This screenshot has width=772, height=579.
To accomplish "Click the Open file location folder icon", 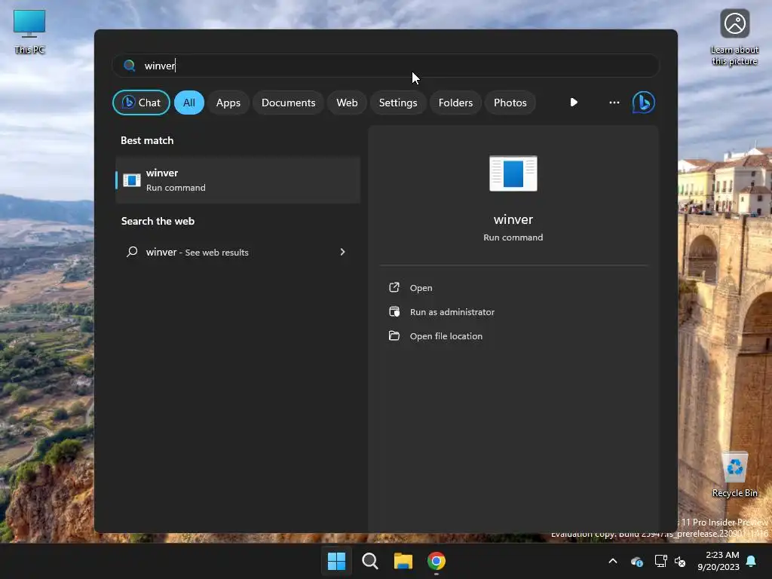I will tap(394, 335).
